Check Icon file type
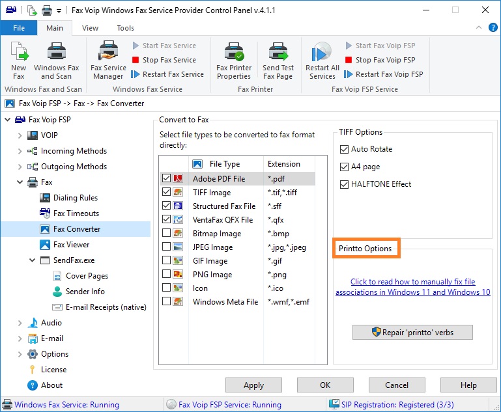Image resolution: width=501 pixels, height=412 pixels. [166, 288]
